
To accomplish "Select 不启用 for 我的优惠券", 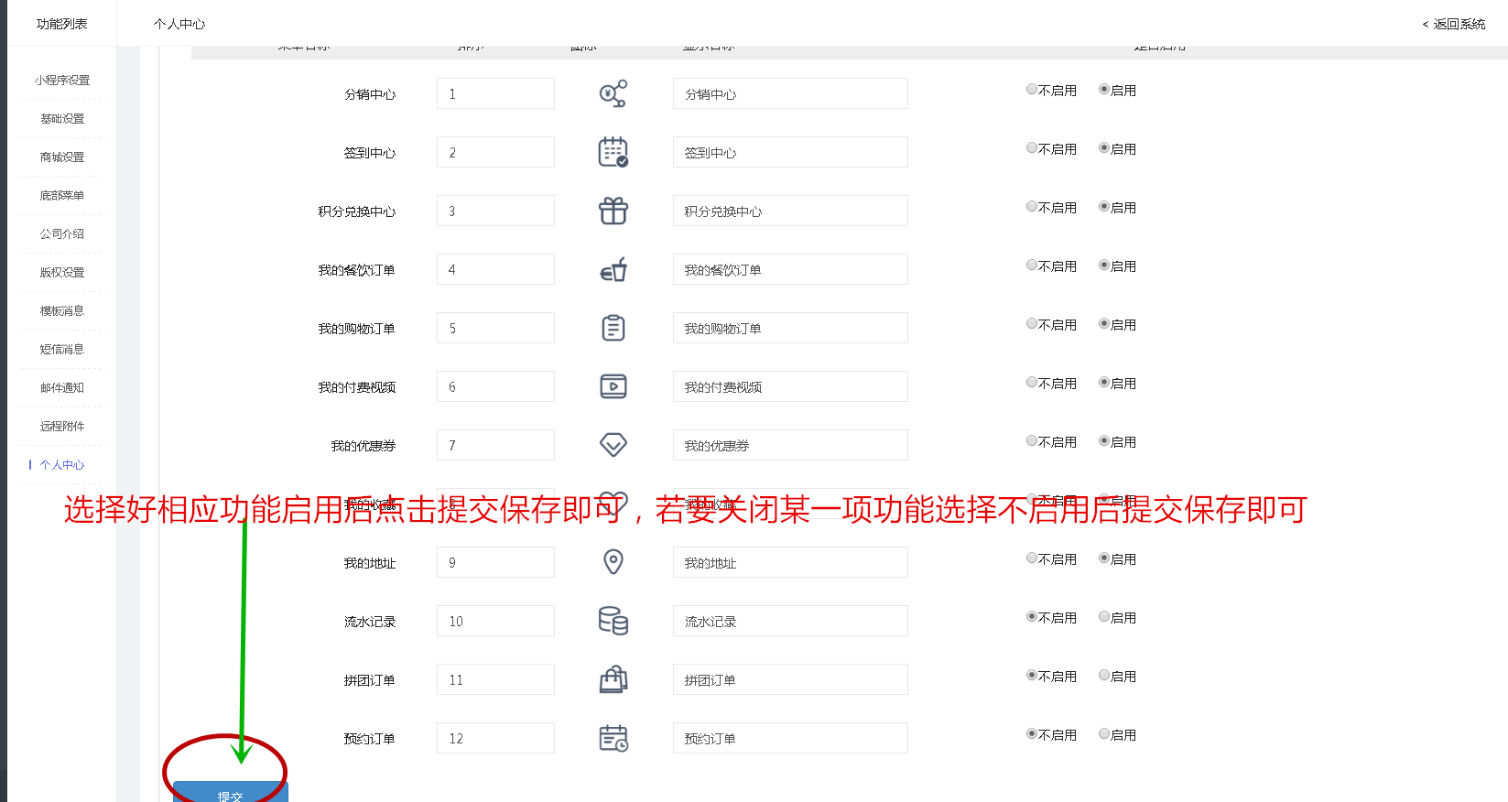I will point(1032,441).
